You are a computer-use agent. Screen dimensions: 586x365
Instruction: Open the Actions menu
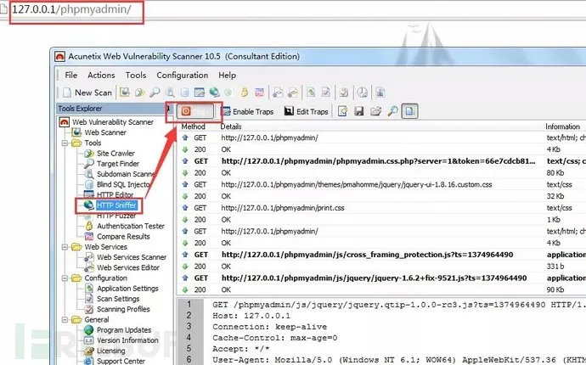[x=101, y=75]
